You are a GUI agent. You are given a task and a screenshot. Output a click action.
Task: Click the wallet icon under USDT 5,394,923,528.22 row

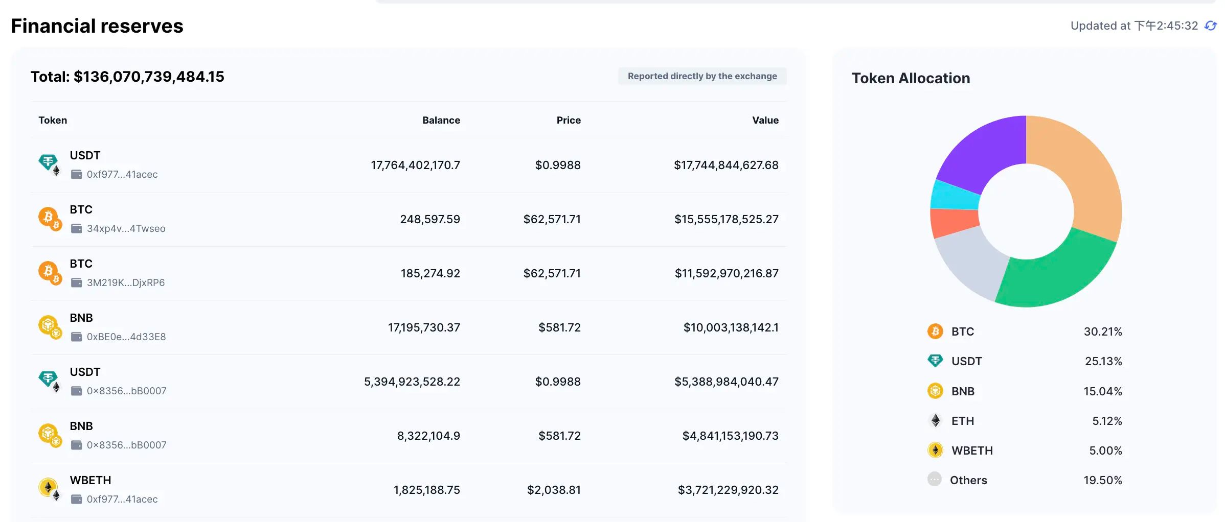(76, 391)
